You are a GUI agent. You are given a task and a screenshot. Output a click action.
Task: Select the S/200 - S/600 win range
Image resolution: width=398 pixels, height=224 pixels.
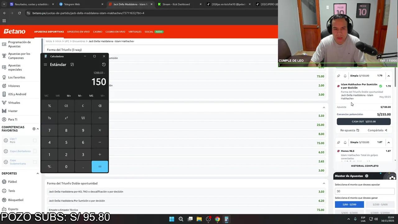[x=380, y=204]
